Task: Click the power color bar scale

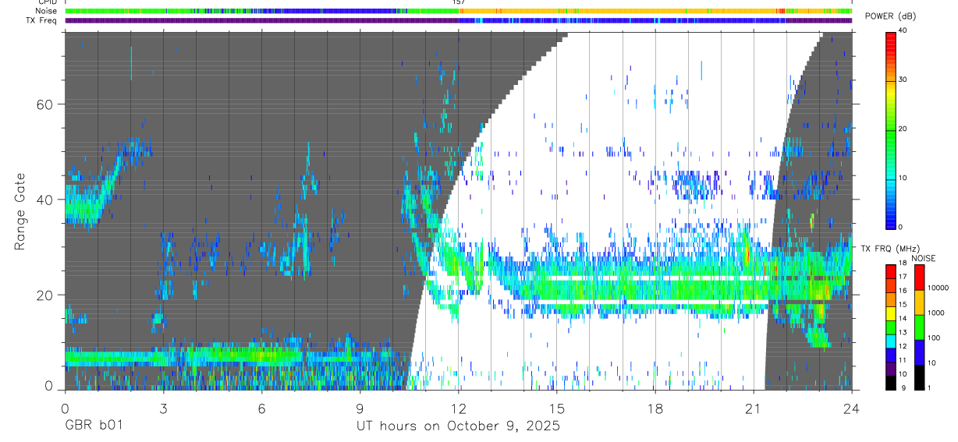Action: (x=891, y=129)
